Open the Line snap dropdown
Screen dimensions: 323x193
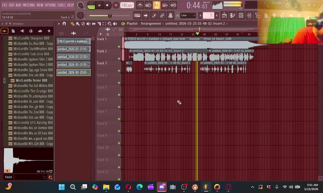(188, 16)
